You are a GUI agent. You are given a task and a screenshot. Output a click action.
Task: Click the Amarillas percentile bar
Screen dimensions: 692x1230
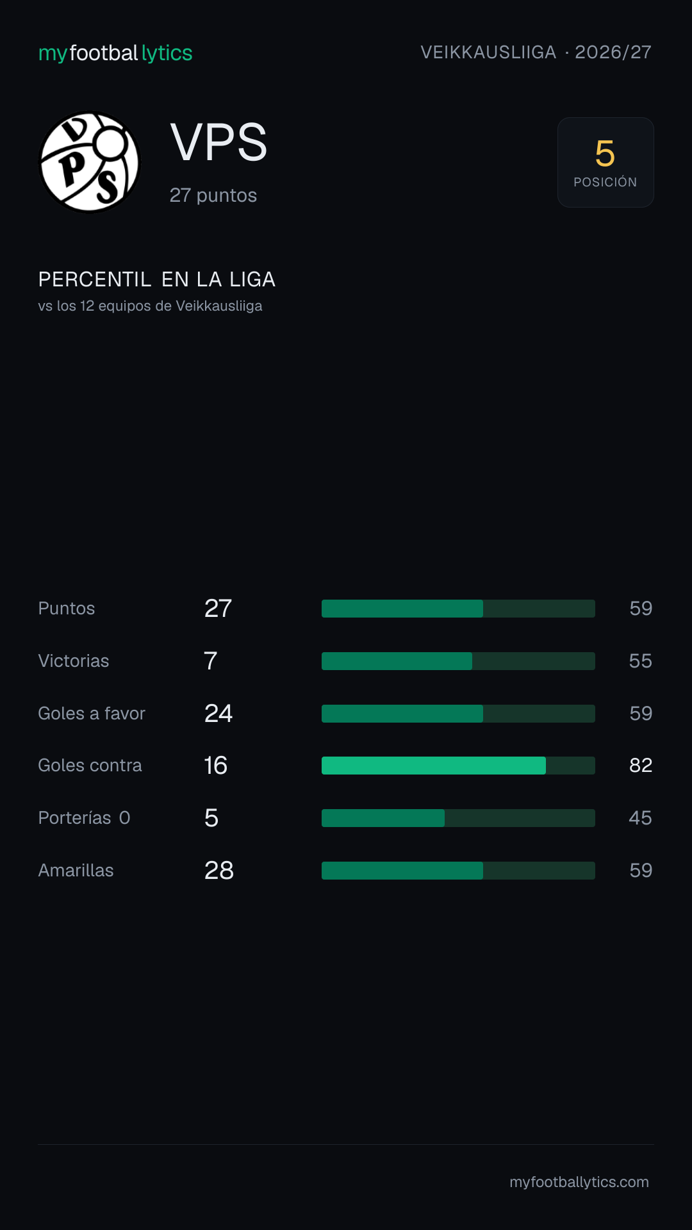(x=458, y=871)
